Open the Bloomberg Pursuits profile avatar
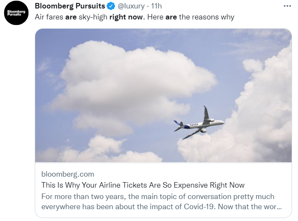298x221 pixels. pyautogui.click(x=16, y=13)
